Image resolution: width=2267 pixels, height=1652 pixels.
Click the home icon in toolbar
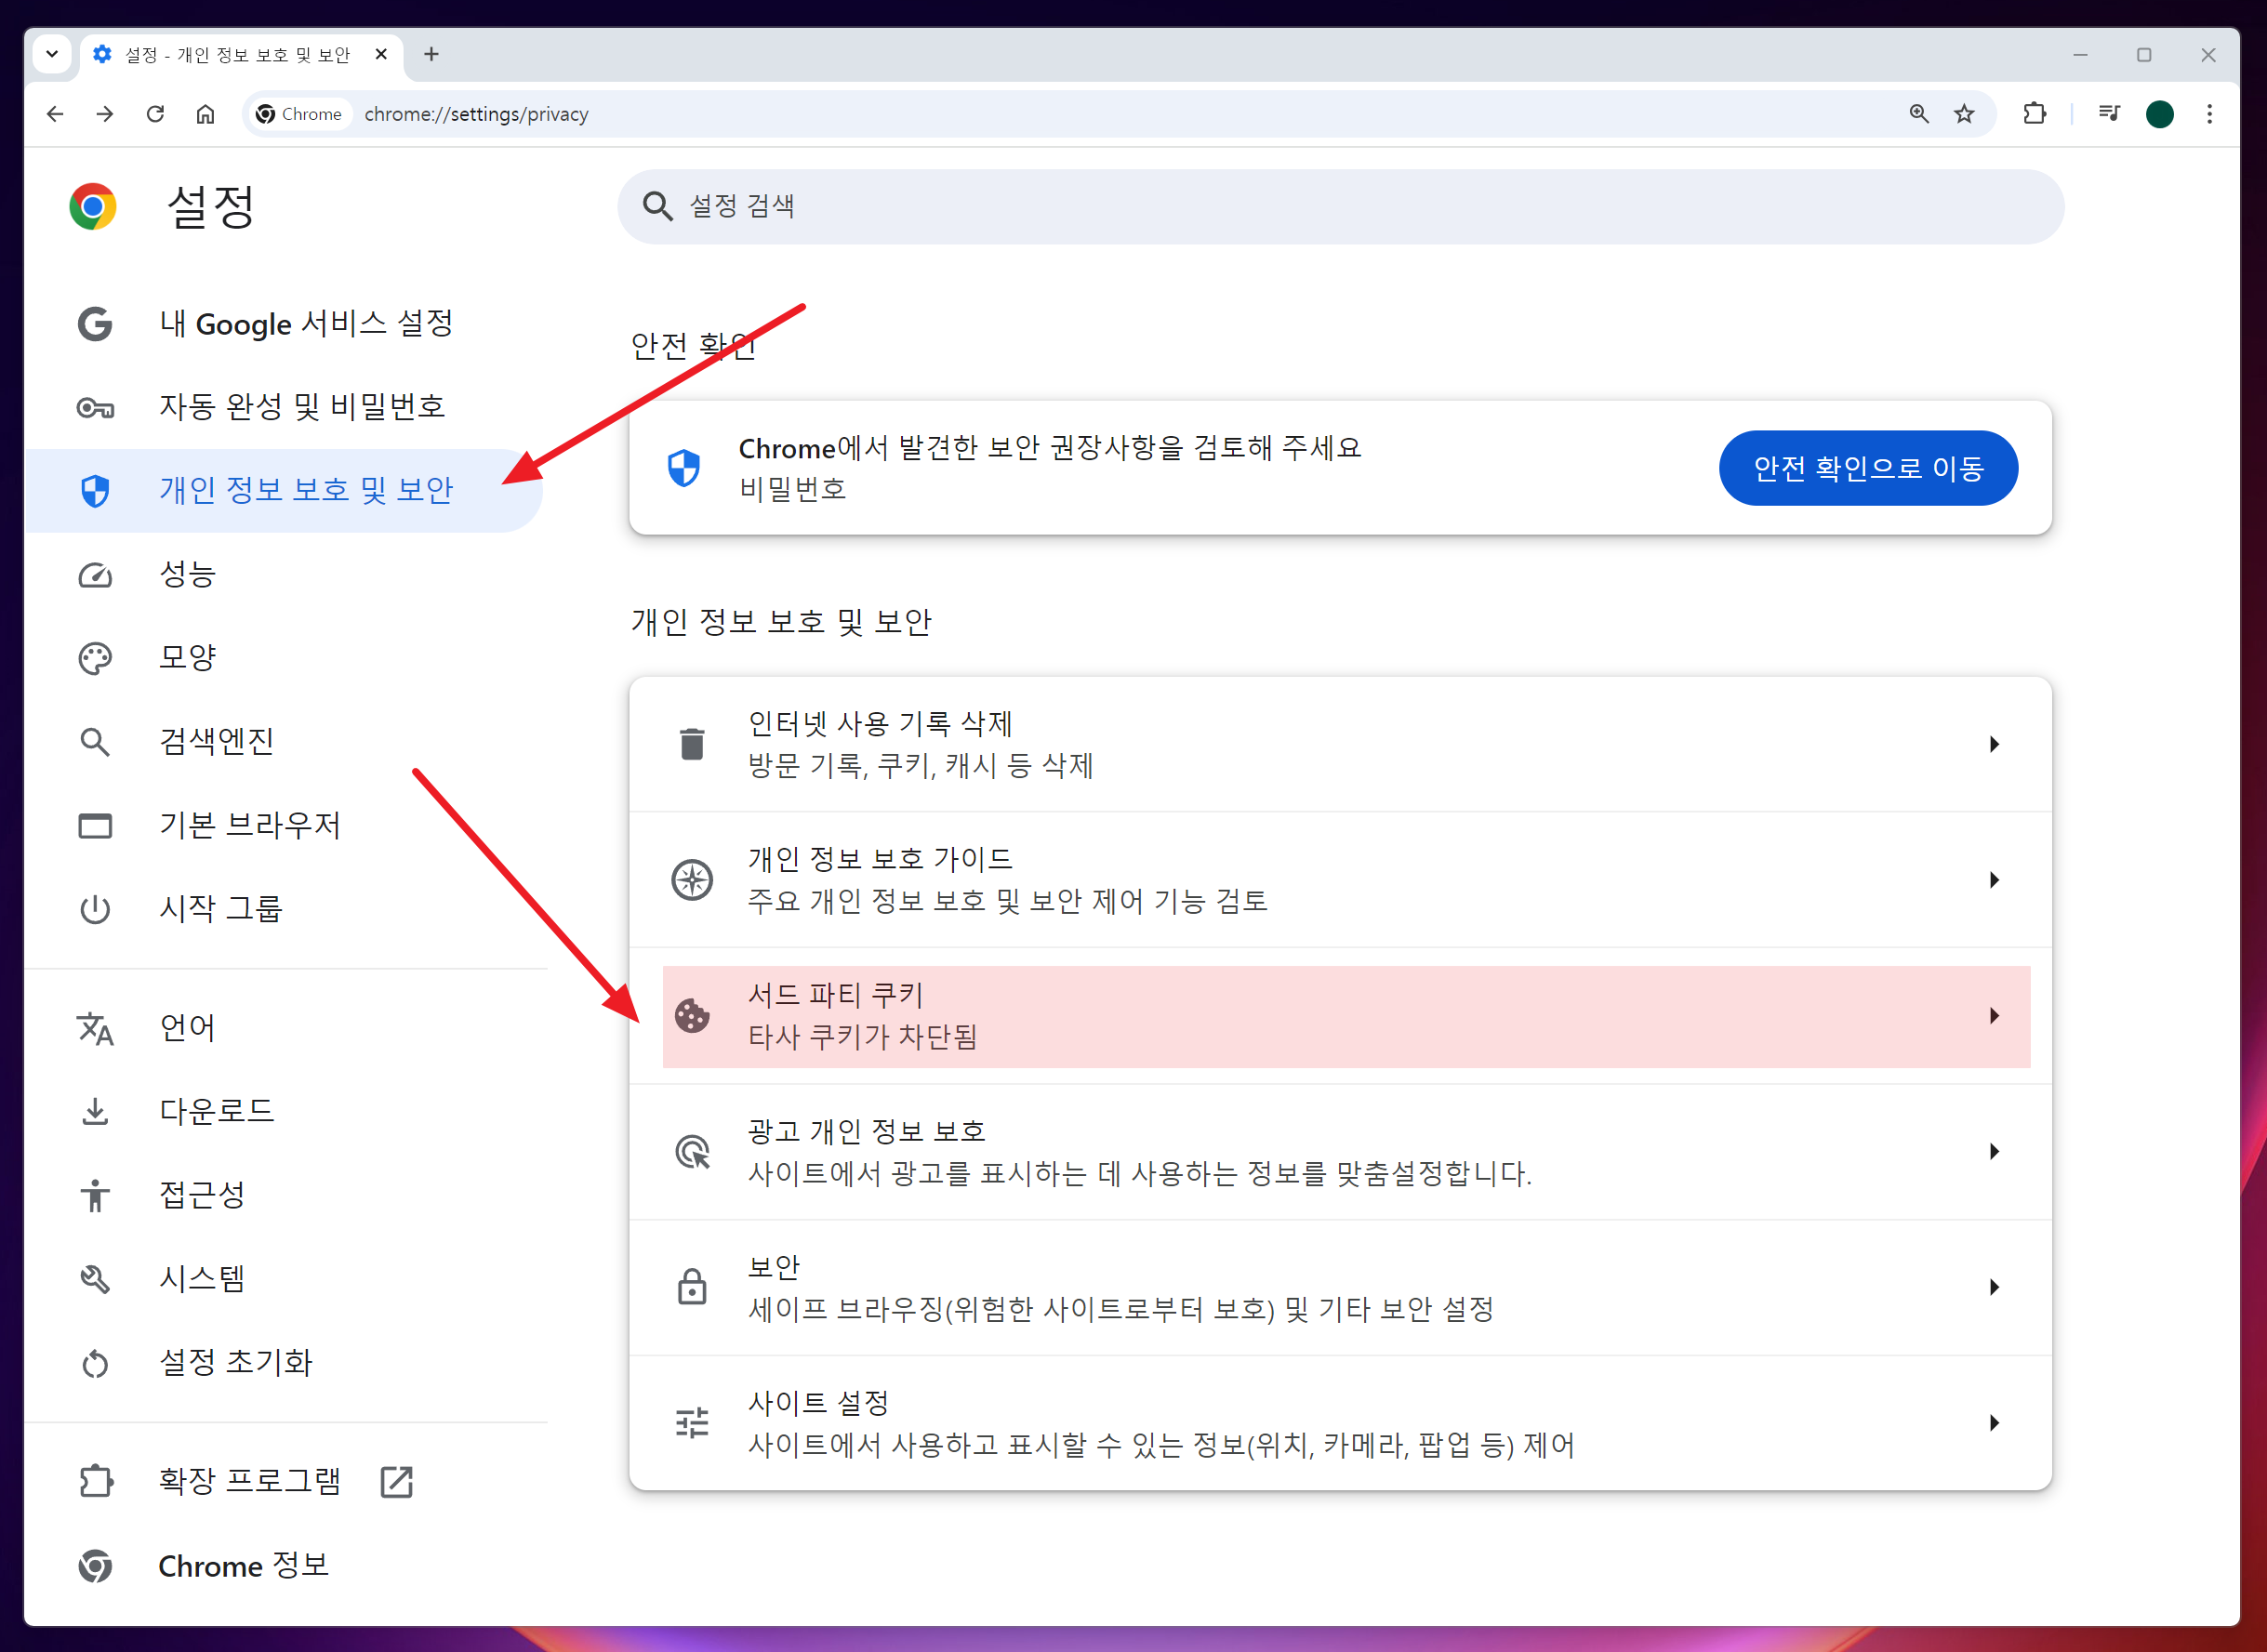click(x=205, y=114)
